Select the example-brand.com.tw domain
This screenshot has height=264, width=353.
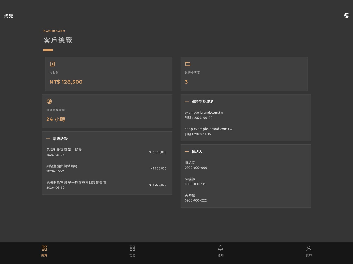204,113
